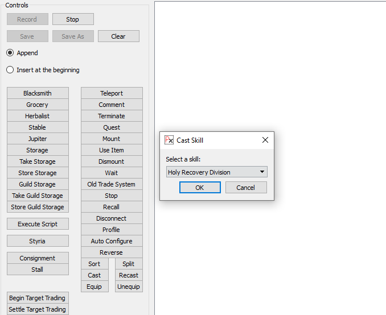Click the Cast Skill dialog icon
Screen dimensions: 386x315
point(169,140)
